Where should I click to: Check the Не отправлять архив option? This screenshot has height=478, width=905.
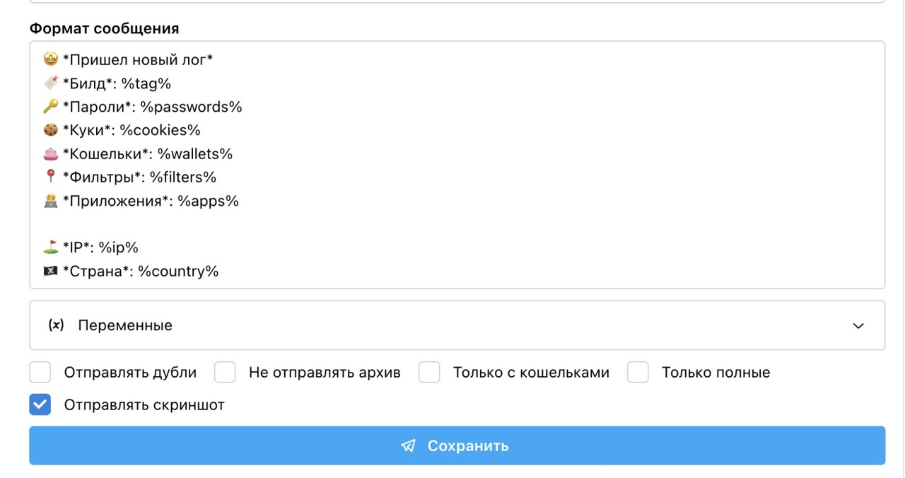225,372
